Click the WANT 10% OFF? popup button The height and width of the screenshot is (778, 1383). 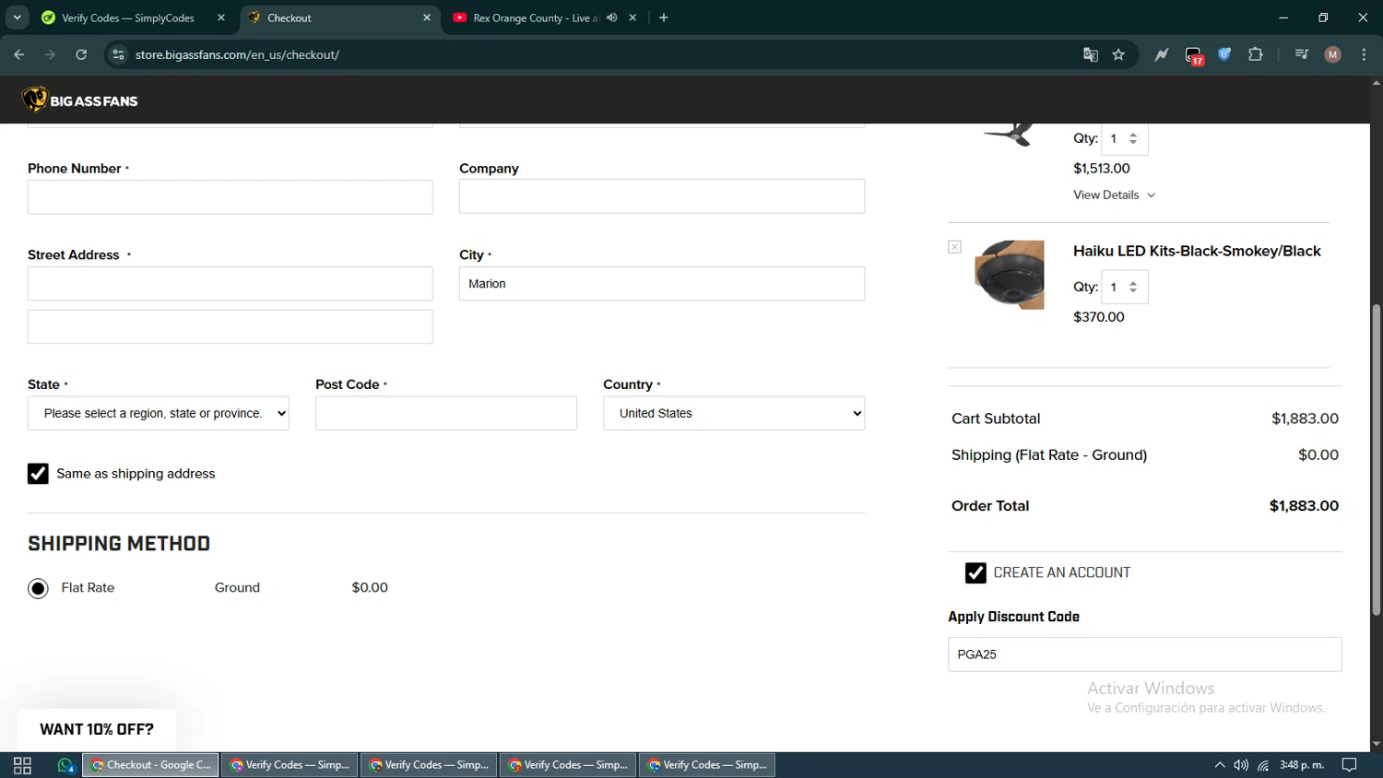tap(97, 729)
